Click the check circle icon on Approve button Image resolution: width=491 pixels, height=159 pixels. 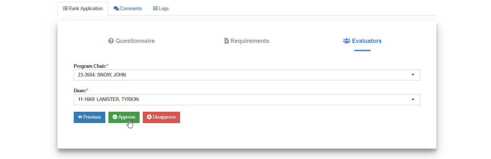[x=115, y=117]
